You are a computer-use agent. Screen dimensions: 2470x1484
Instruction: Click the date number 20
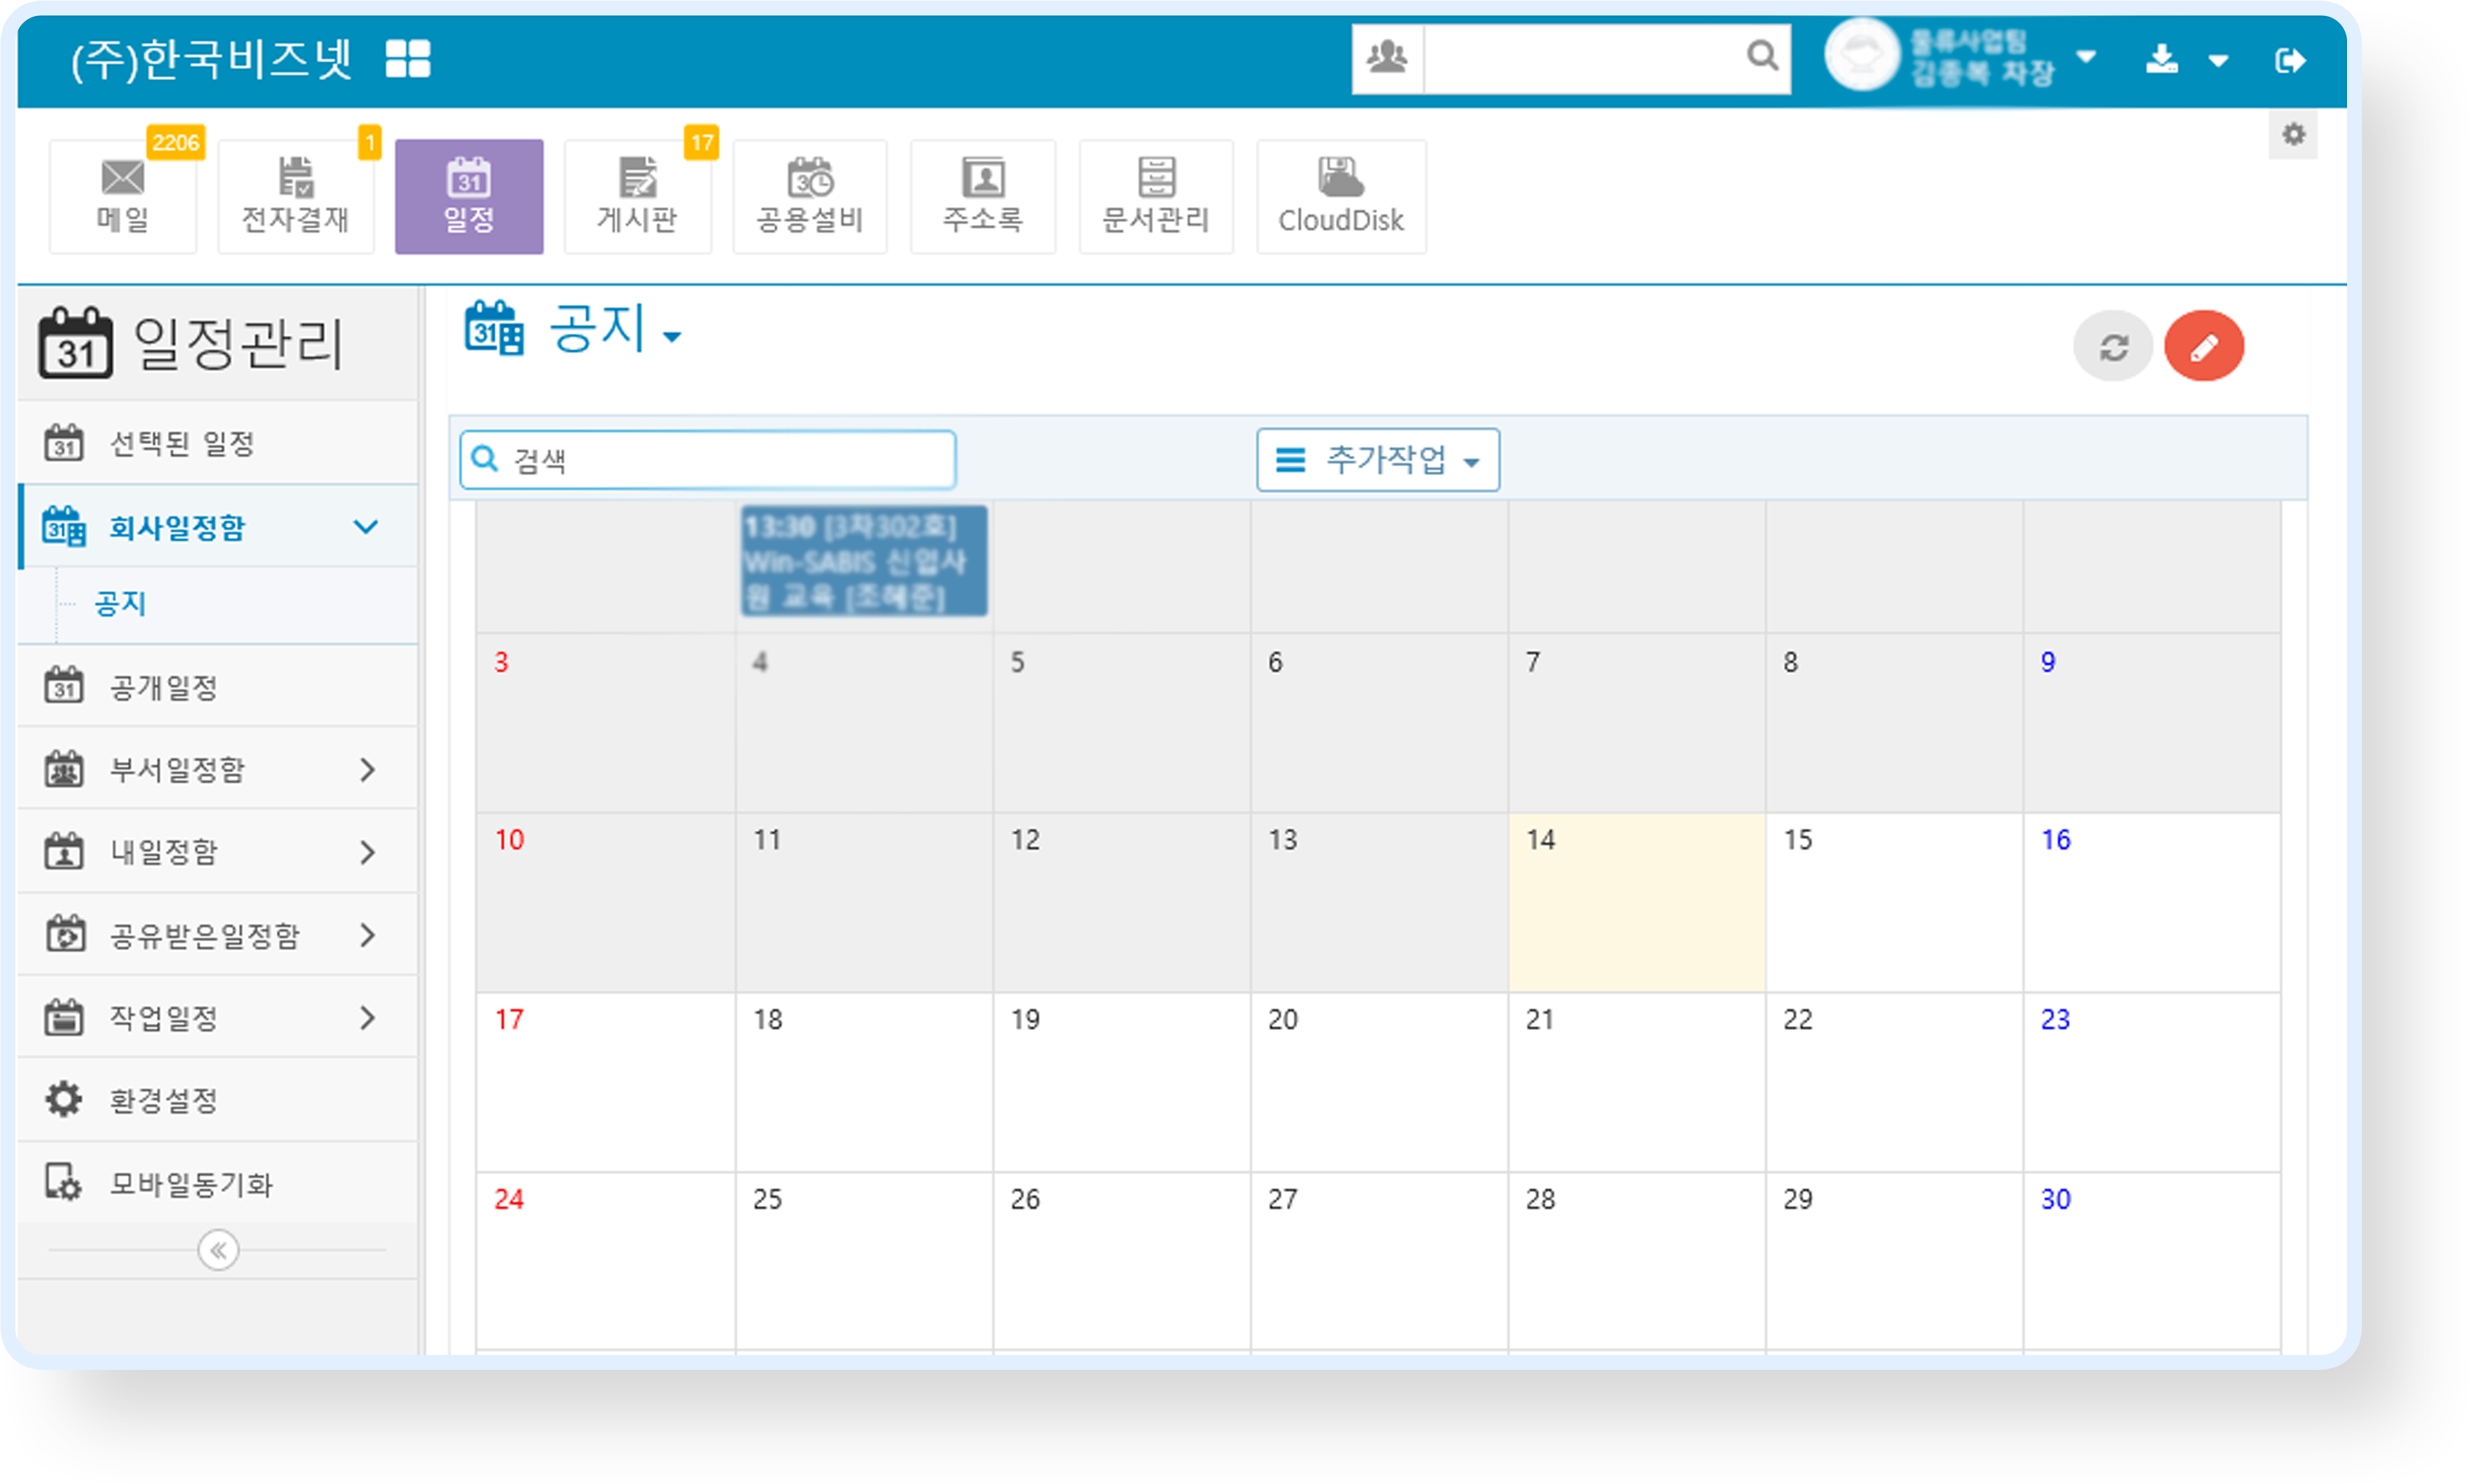tap(1283, 1020)
